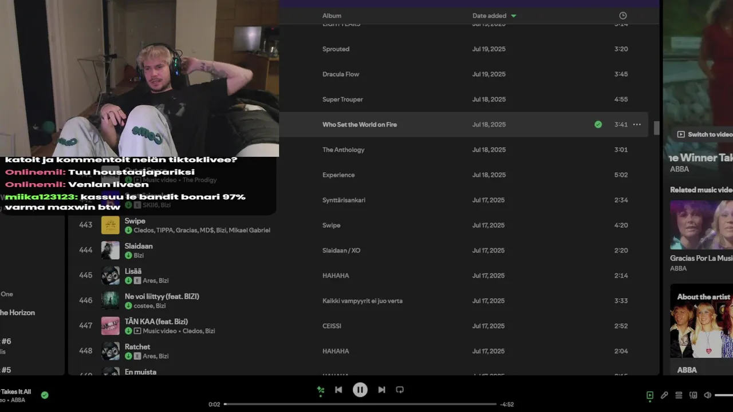Select the TÄN KAA cover art thumbnail
The height and width of the screenshot is (412, 733).
pos(111,326)
